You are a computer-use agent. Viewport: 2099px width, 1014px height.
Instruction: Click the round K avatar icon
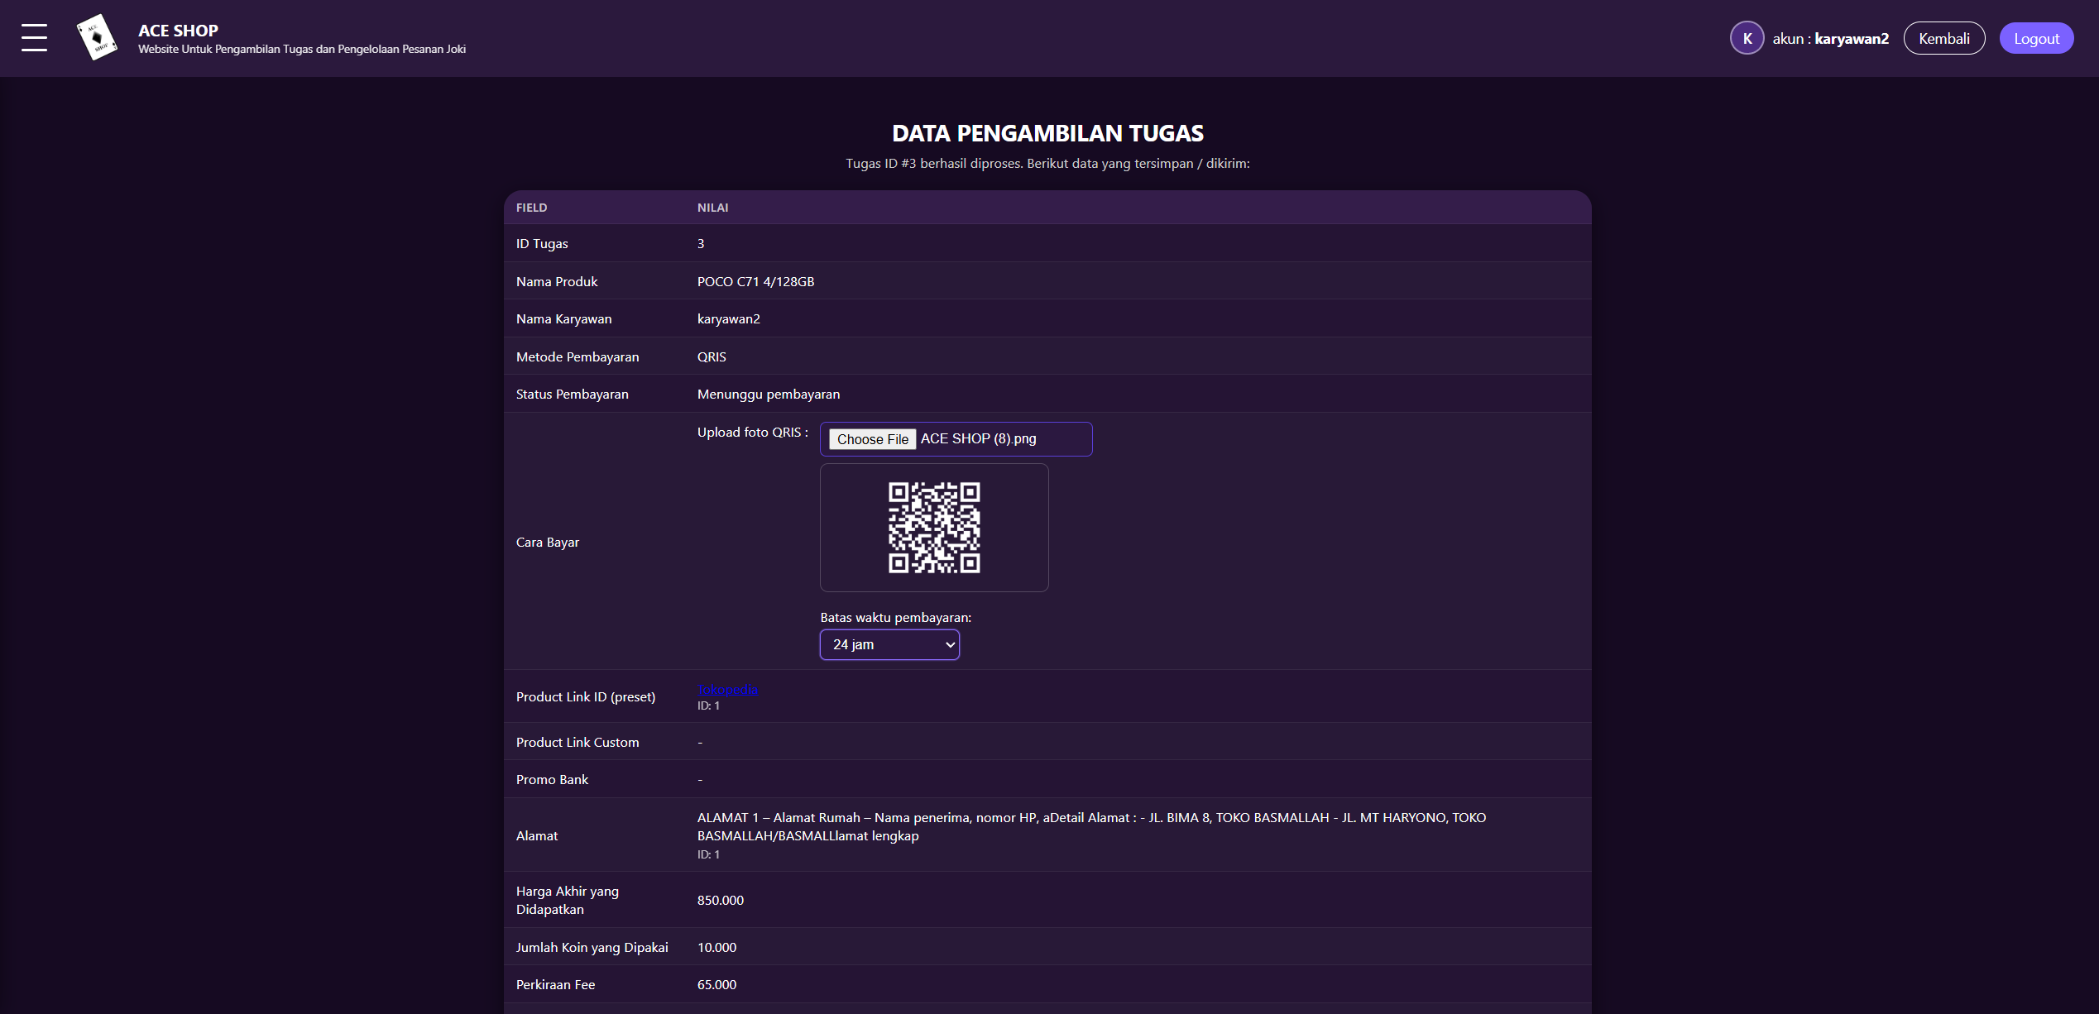(x=1747, y=38)
